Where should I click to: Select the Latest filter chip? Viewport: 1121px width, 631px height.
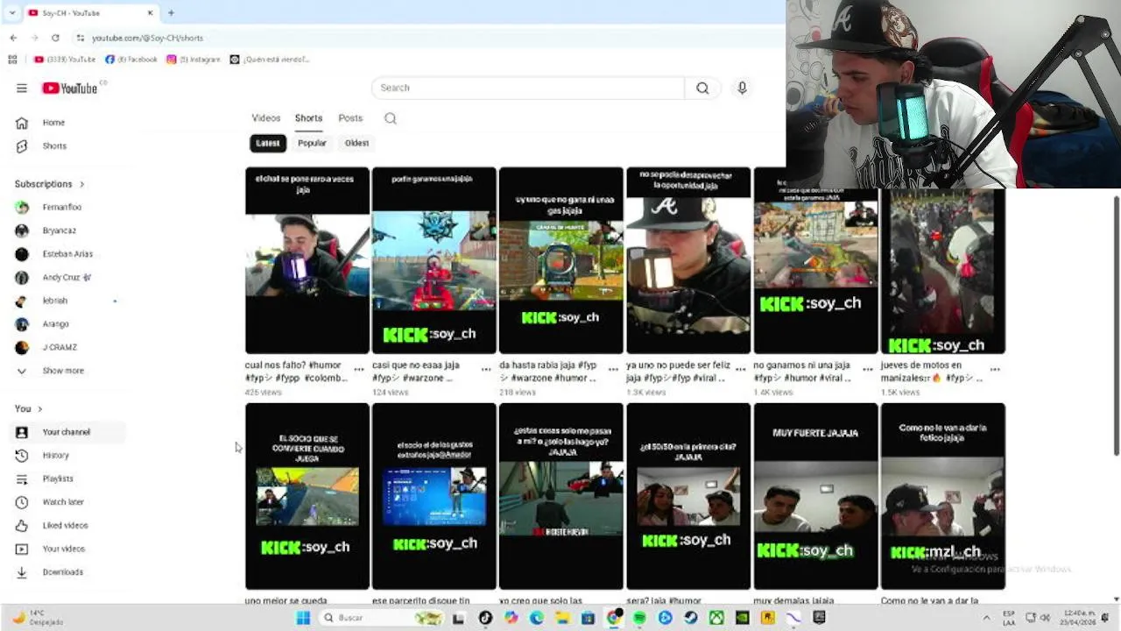pos(268,143)
